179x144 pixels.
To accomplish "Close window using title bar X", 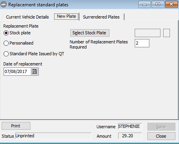I will coord(171,5).
